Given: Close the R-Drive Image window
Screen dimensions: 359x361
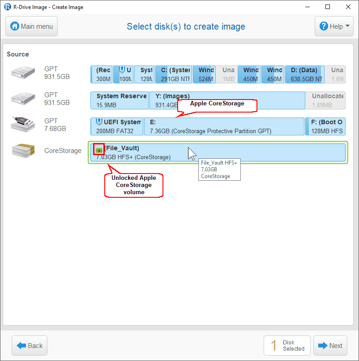Looking at the screenshot, I should point(348,7).
